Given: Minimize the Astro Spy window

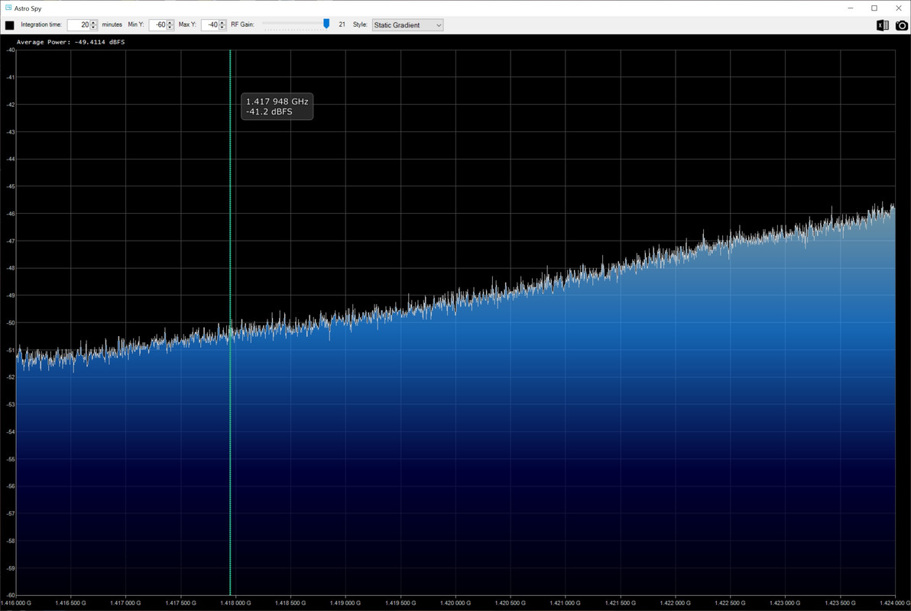Looking at the screenshot, I should pyautogui.click(x=850, y=8).
